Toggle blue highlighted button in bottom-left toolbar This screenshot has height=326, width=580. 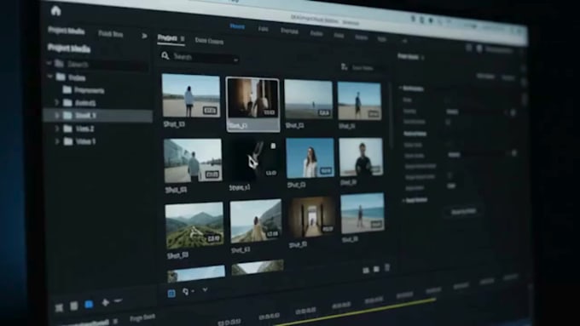coord(89,304)
